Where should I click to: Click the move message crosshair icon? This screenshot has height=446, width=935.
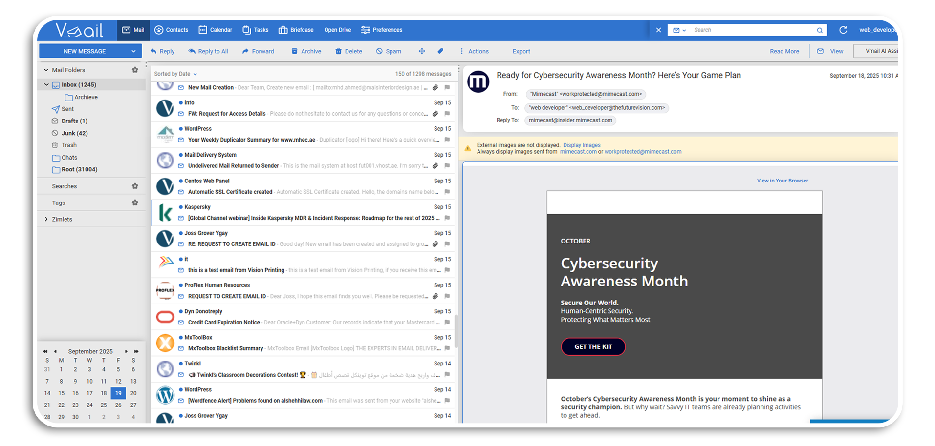coord(422,51)
